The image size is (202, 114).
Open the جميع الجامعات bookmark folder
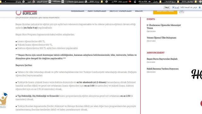click(171, 2)
